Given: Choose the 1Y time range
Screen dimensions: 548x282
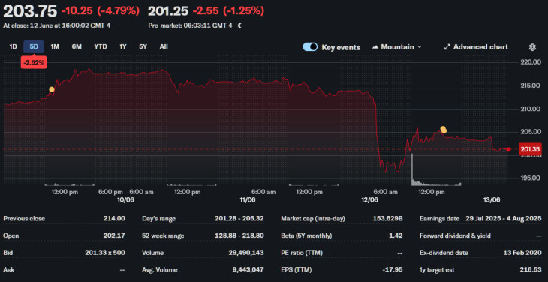Looking at the screenshot, I should click(122, 46).
